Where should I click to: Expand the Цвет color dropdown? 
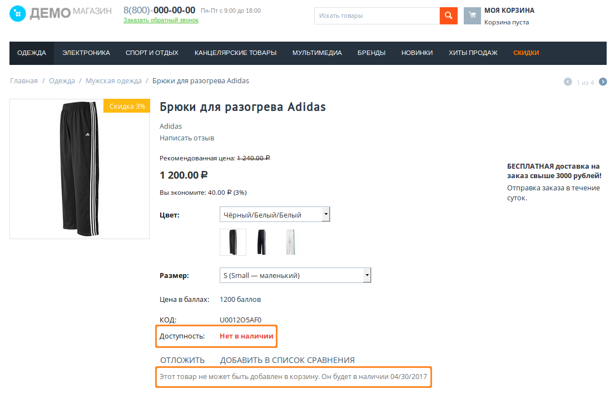(x=275, y=215)
